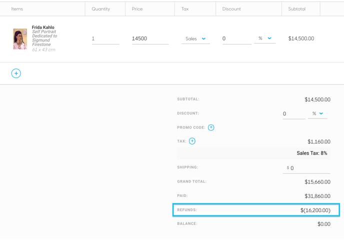This screenshot has height=240, width=344.
Task: Select the Frida Kahlo artist name
Action: (x=43, y=27)
